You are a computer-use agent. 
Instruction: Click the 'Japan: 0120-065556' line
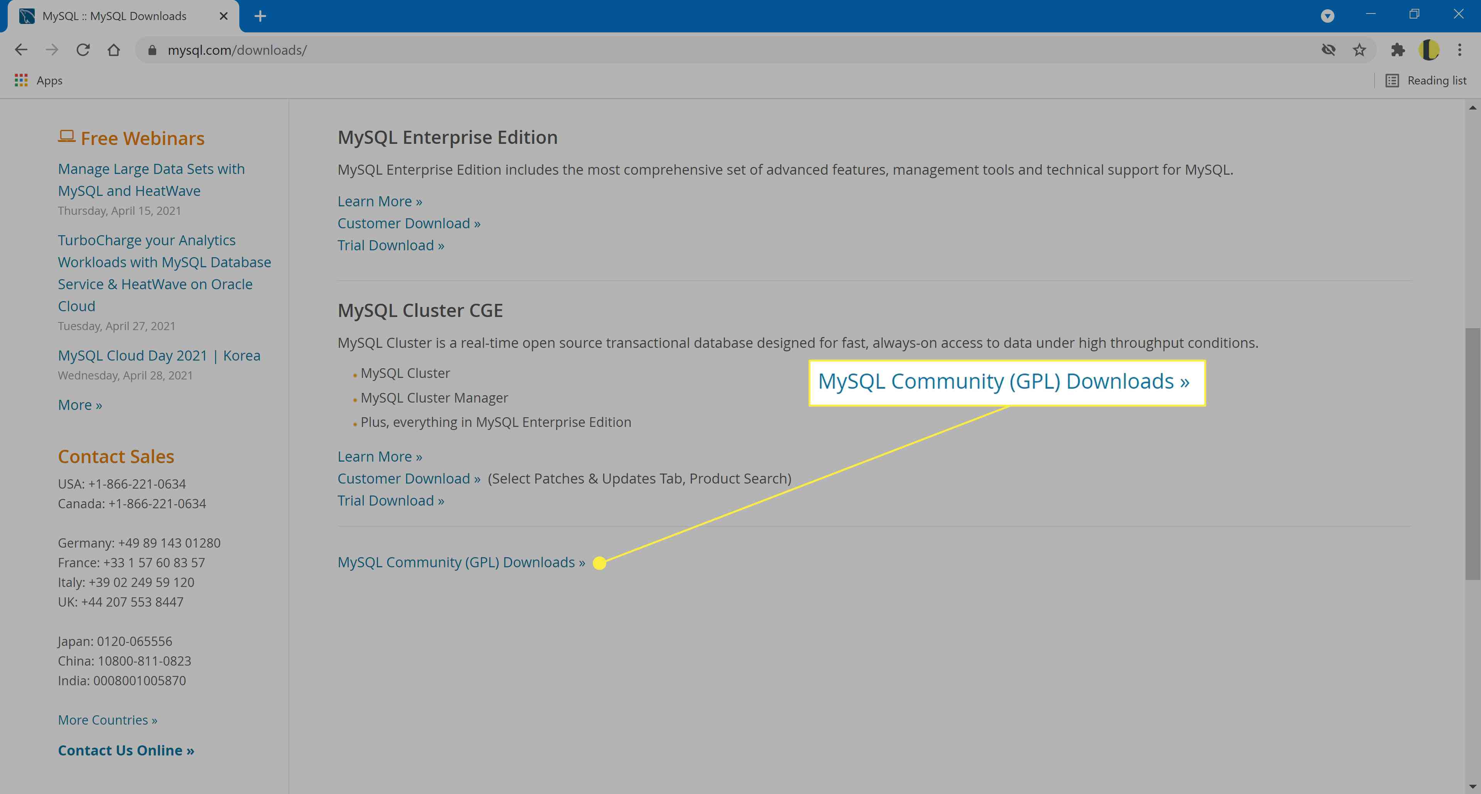point(115,641)
